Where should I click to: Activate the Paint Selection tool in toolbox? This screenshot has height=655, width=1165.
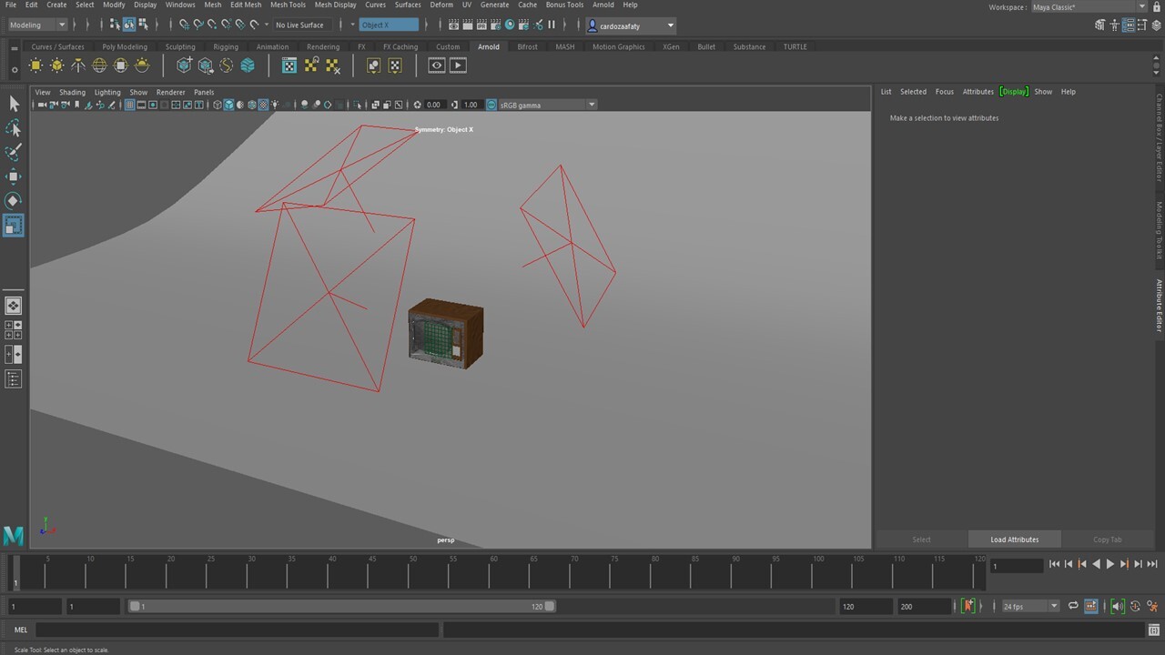coord(14,152)
